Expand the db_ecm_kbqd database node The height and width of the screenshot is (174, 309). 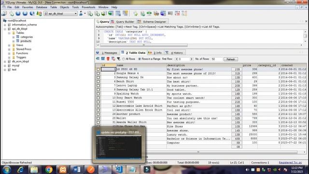[5, 61]
